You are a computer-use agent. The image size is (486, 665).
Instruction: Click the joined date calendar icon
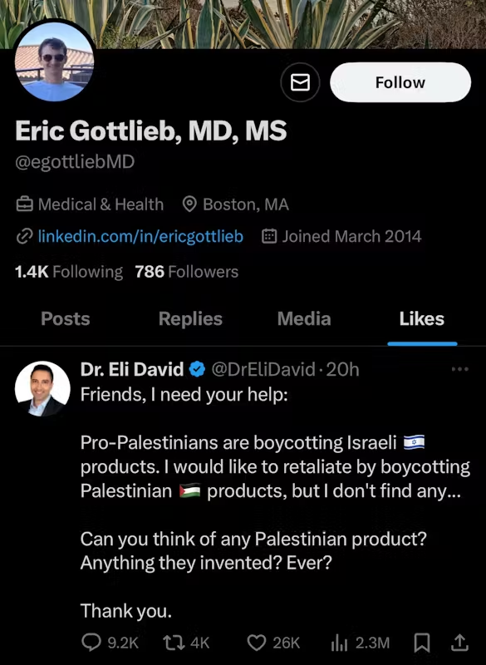coord(268,236)
